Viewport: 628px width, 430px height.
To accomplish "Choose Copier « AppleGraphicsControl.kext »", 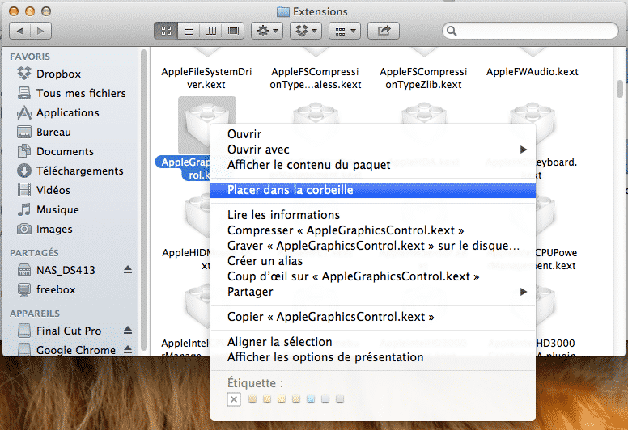I will coord(373,317).
